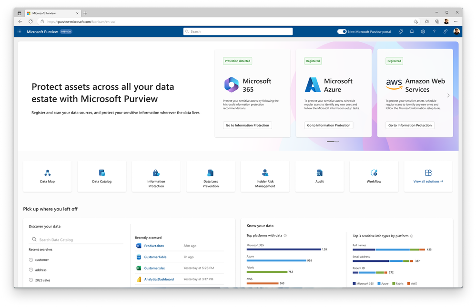Click View all solutions link
This screenshot has width=476, height=307.
coord(428,182)
